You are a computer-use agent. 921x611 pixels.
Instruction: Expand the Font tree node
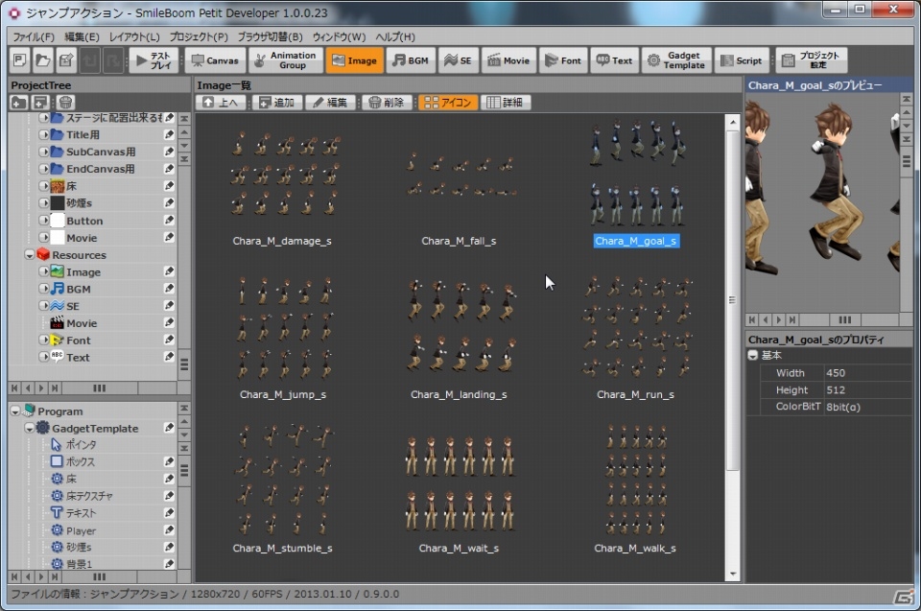tap(44, 341)
